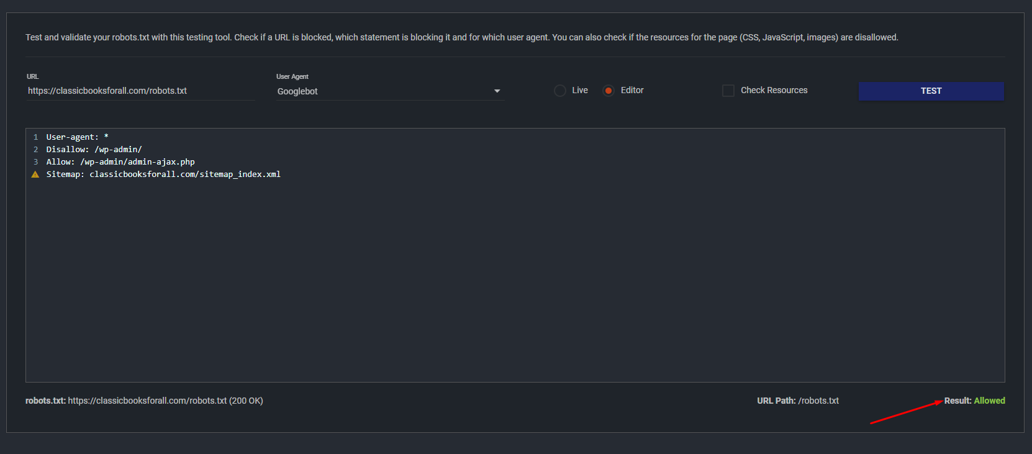Click line number 1 in editor gutter
This screenshot has height=454, width=1032.
(35, 137)
